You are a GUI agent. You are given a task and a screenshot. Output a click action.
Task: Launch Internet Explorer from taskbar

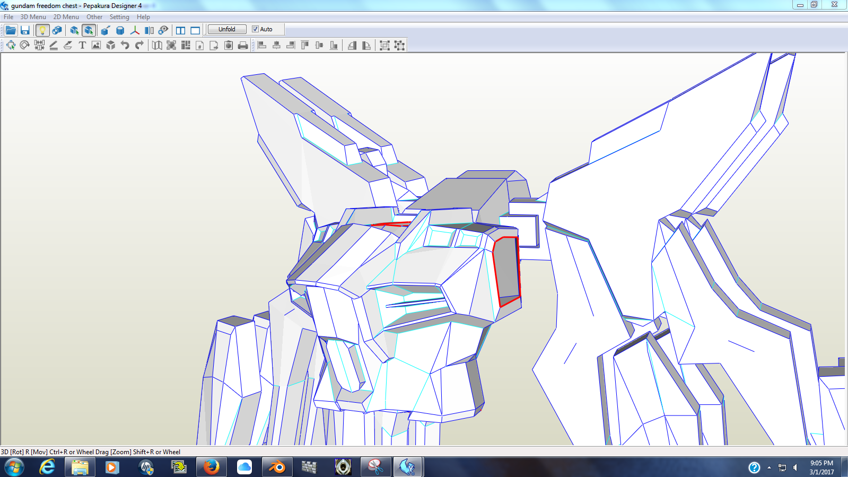click(x=47, y=467)
